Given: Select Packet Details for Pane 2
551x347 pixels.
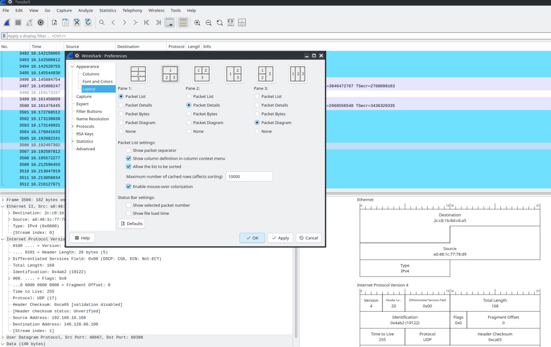Looking at the screenshot, I should tap(189, 105).
